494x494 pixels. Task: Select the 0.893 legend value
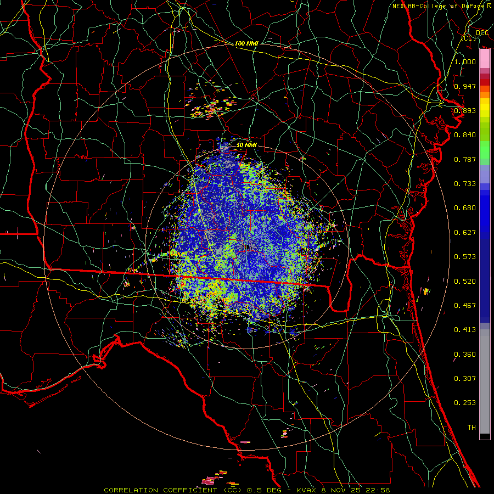(465, 110)
